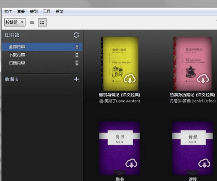Click the 图书馆 heading

pos(12,35)
